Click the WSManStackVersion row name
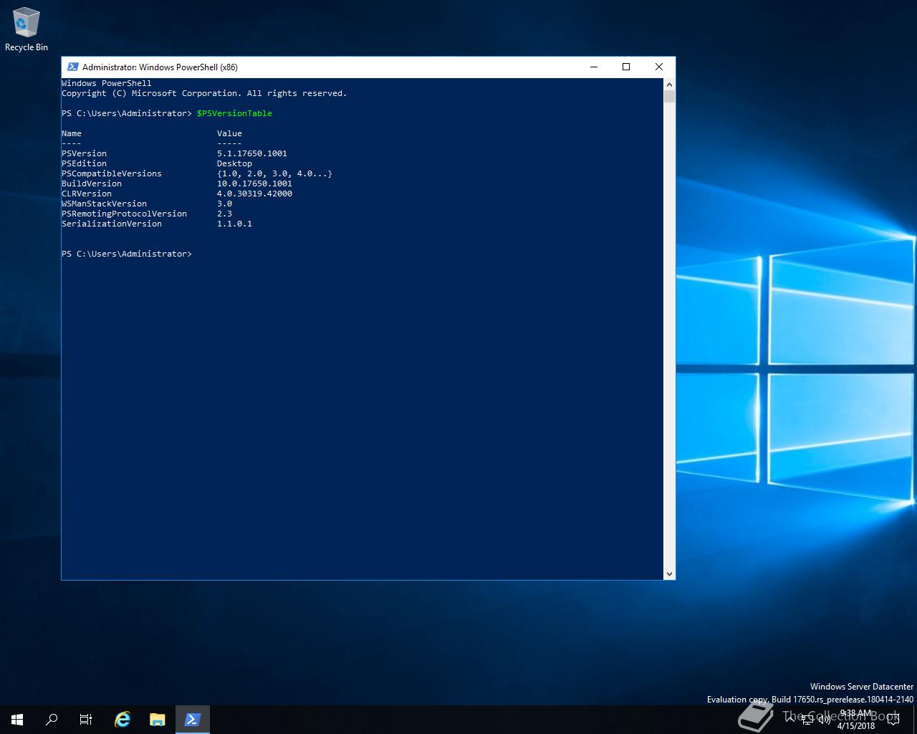The height and width of the screenshot is (734, 917). [x=104, y=204]
